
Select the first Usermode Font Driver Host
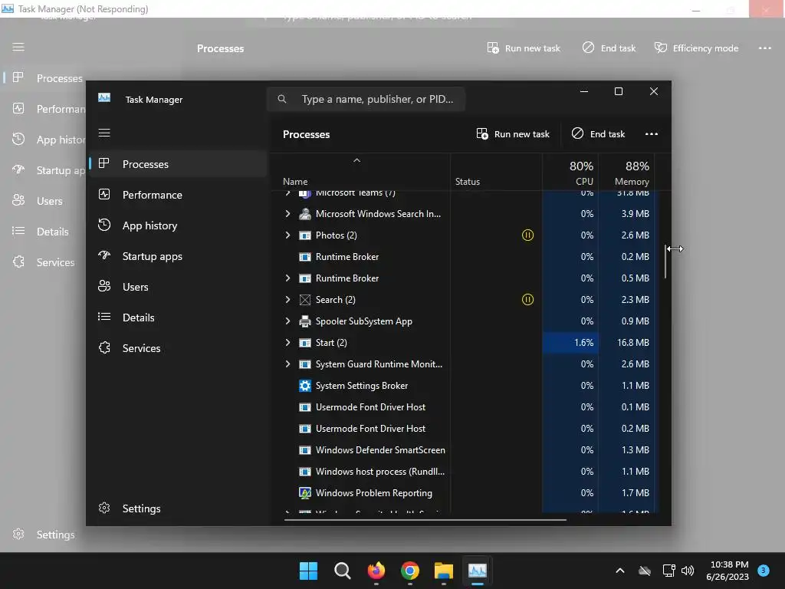coord(463,407)
